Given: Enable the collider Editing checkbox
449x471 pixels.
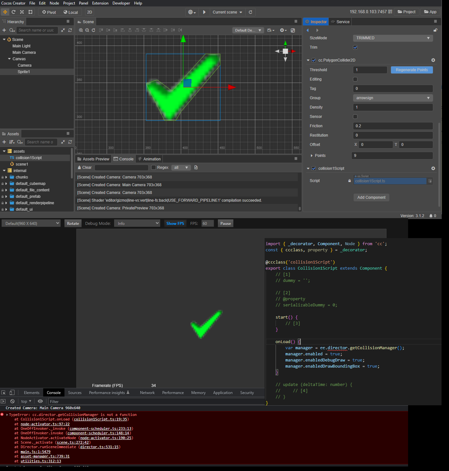Looking at the screenshot, I should [355, 79].
